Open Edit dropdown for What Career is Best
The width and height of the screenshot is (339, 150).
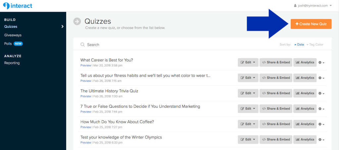[248, 62]
